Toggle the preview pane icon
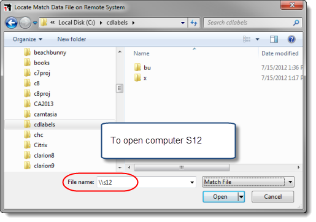This screenshot has width=316, height=222. click(274, 39)
